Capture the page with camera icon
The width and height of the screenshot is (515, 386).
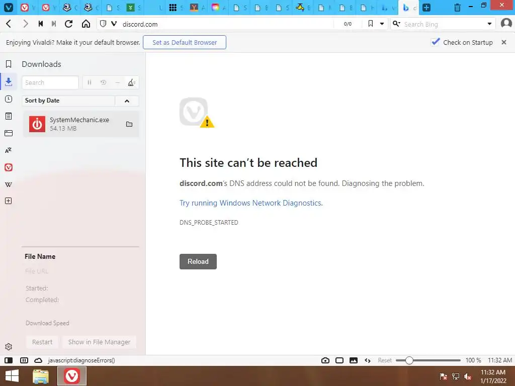tap(325, 360)
